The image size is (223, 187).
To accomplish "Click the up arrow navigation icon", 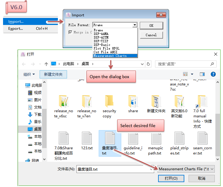I will coord(46,64).
